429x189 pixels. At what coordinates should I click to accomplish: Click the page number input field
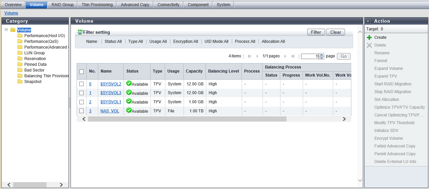coord(310,56)
